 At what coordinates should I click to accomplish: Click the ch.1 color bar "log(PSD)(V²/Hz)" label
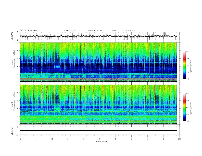pos(191,67)
